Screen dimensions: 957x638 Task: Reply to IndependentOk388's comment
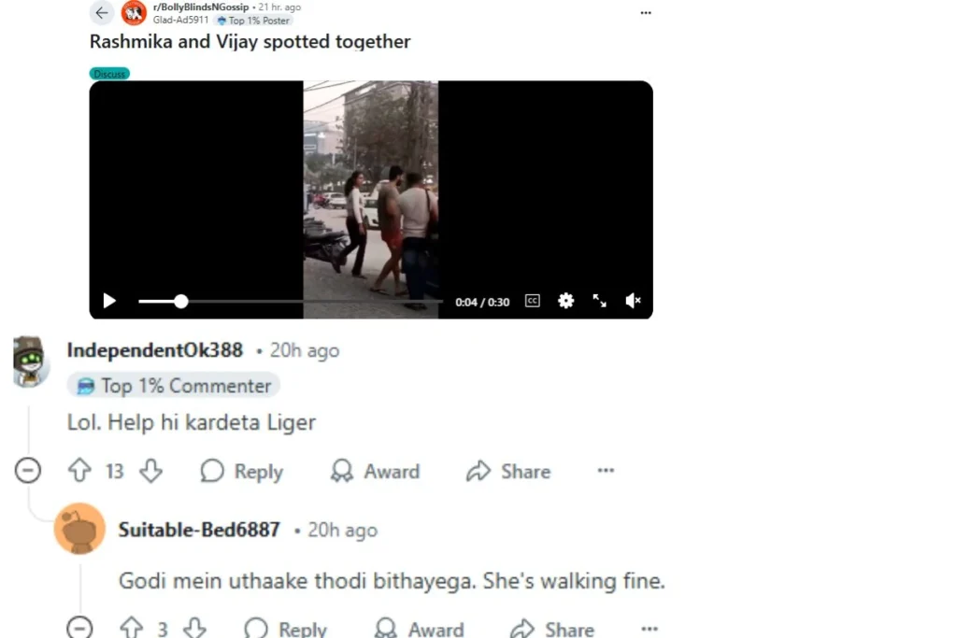(x=242, y=471)
